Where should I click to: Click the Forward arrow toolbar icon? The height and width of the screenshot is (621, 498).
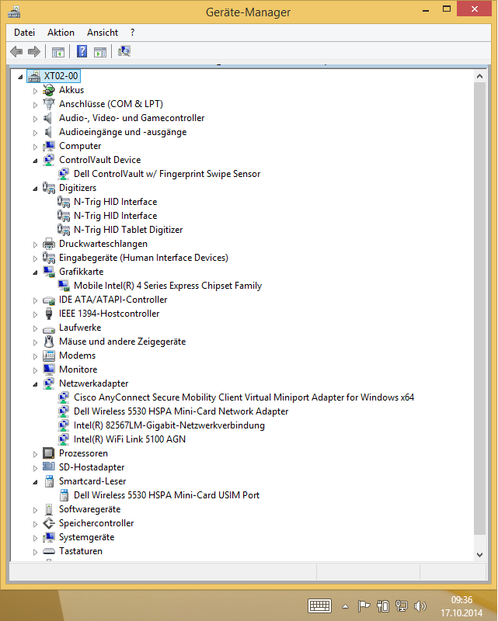click(34, 51)
